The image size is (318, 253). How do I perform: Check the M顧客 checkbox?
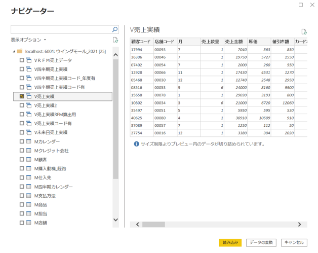pyautogui.click(x=22, y=159)
